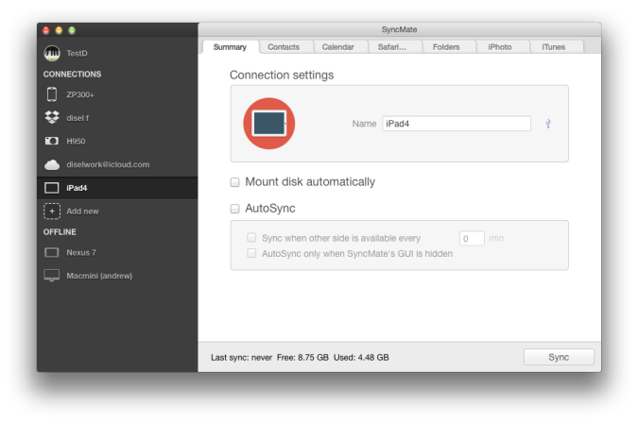Switch to the iTunes tab
The image size is (638, 423).
pos(554,47)
